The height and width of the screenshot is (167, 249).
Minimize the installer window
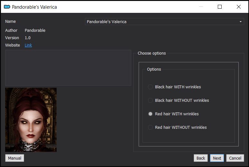tap(201, 7)
